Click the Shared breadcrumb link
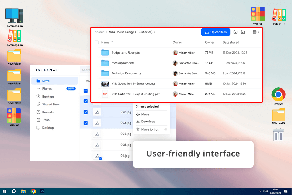The width and height of the screenshot is (292, 195). coord(99,32)
